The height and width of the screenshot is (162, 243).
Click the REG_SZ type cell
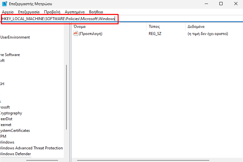(155, 34)
